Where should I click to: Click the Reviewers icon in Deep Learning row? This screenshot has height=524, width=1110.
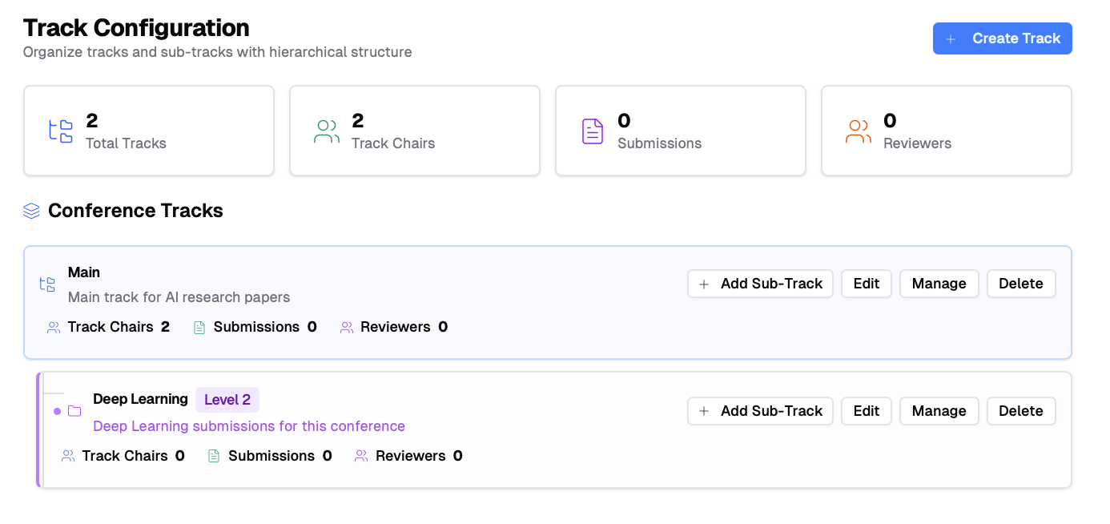pyautogui.click(x=361, y=456)
